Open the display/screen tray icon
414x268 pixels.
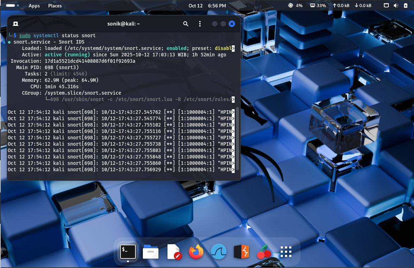[x=386, y=5]
